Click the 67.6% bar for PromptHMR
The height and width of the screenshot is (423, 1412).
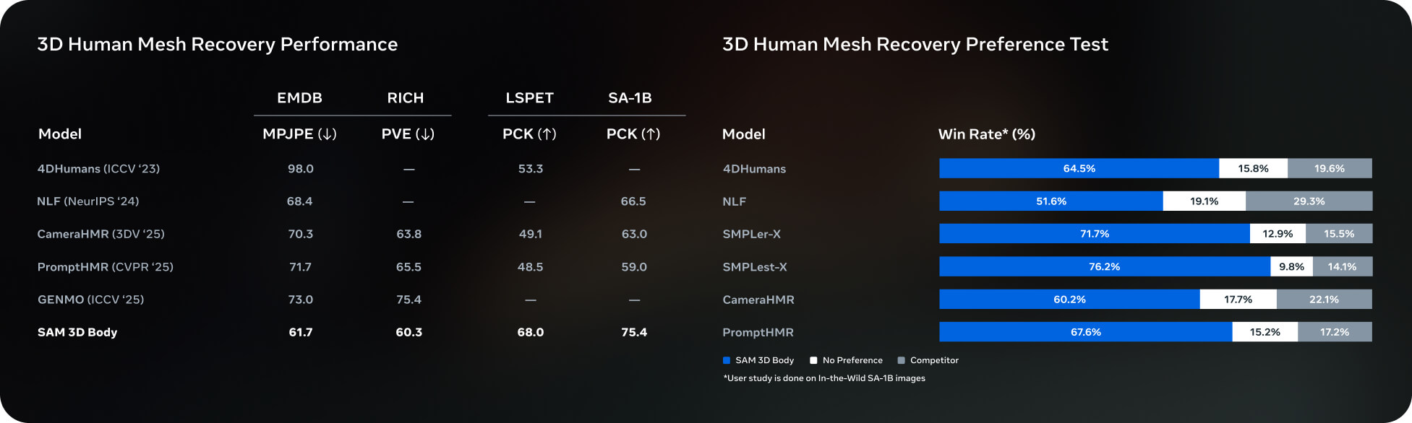pos(1085,332)
